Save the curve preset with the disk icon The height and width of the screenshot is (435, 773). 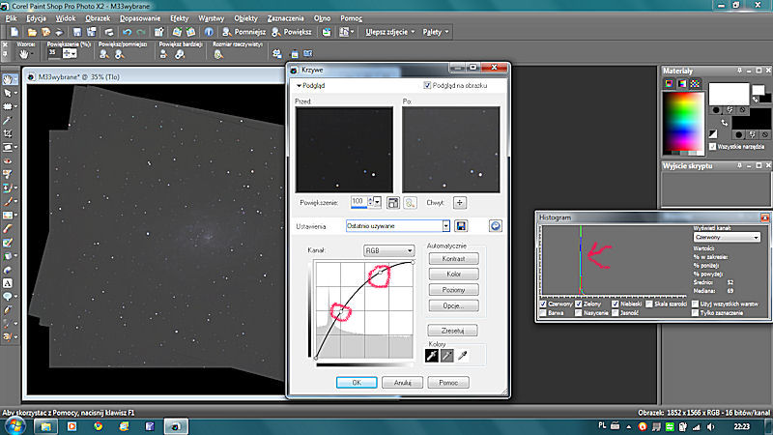(461, 226)
